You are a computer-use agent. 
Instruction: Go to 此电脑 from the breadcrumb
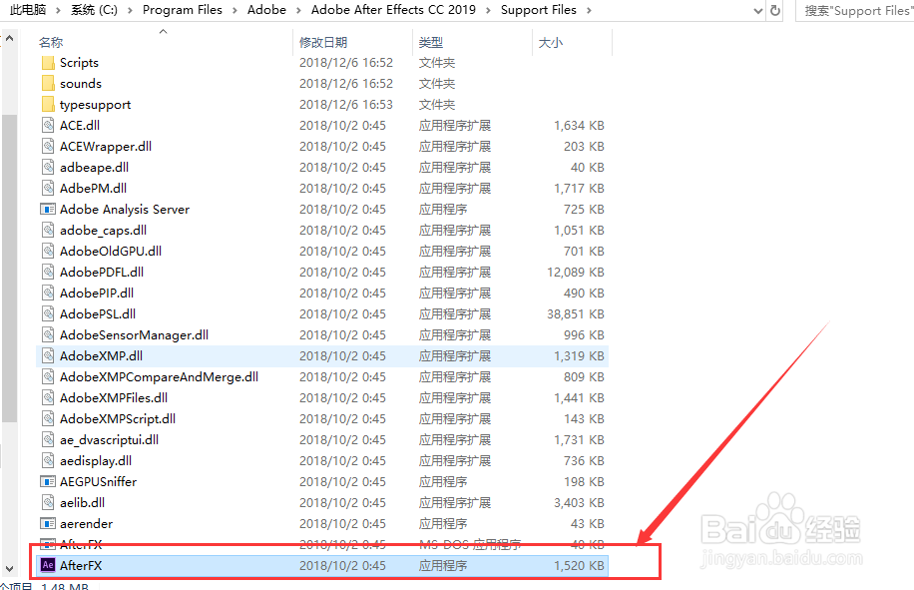31,10
